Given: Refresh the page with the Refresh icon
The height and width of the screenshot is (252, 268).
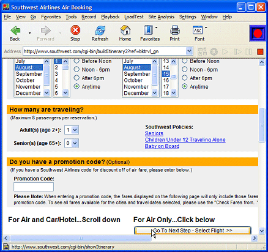Looking at the screenshot, I should tap(100, 31).
